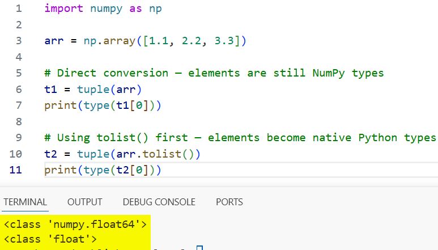The image size is (438, 250).
Task: Click line number 8 in the gutter
Action: (19, 122)
